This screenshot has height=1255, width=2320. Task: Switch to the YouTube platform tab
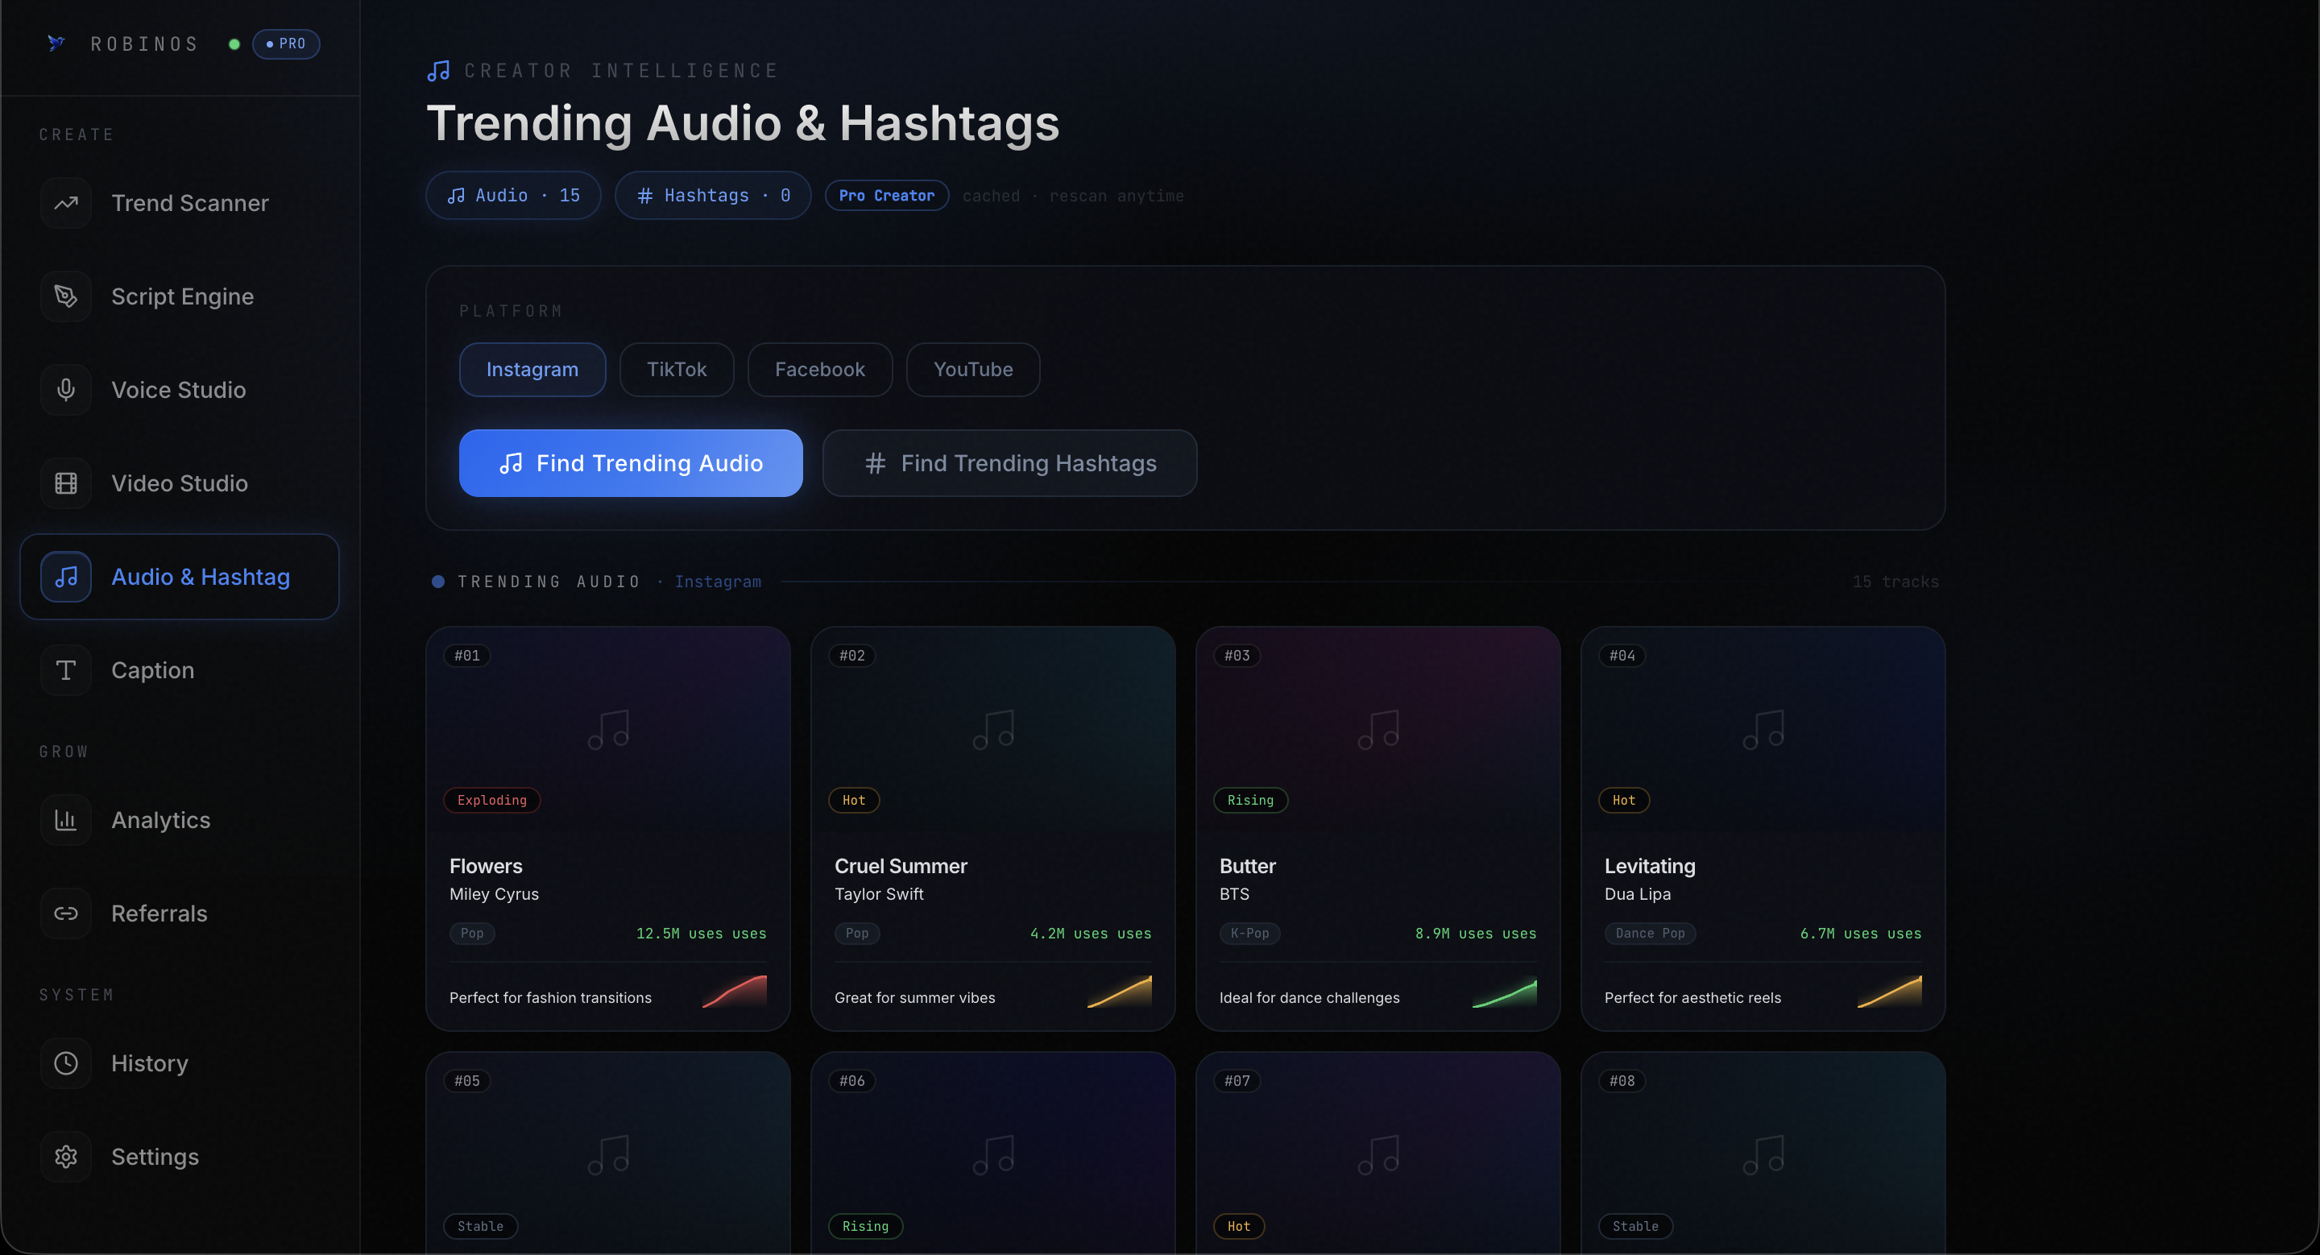coord(972,370)
